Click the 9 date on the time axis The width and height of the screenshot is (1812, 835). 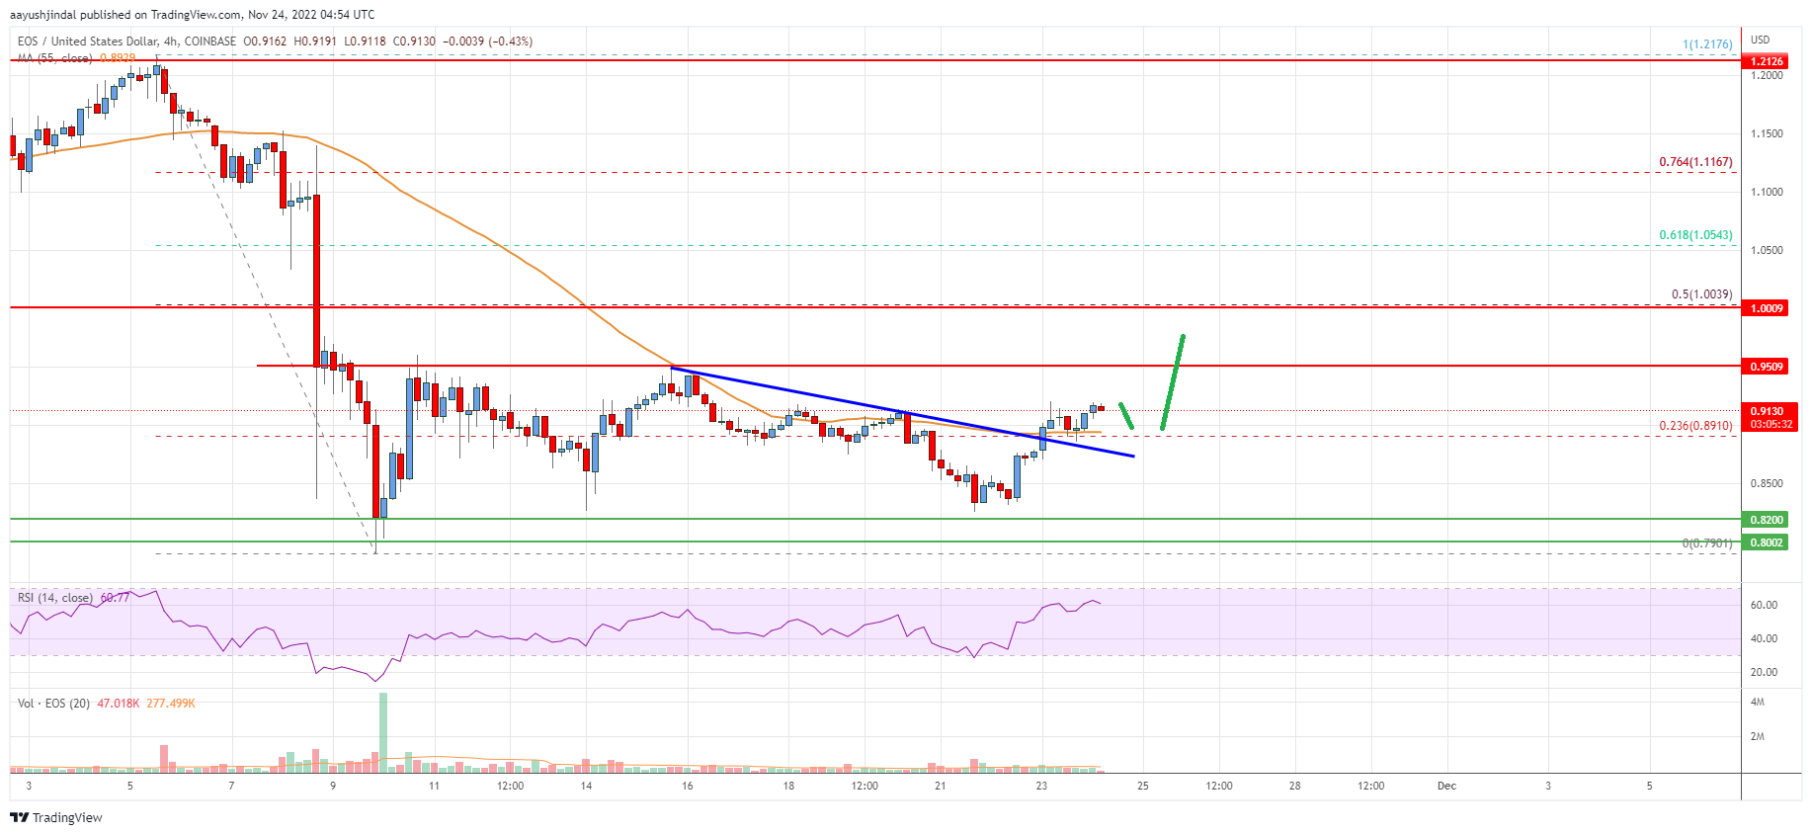pyautogui.click(x=333, y=787)
